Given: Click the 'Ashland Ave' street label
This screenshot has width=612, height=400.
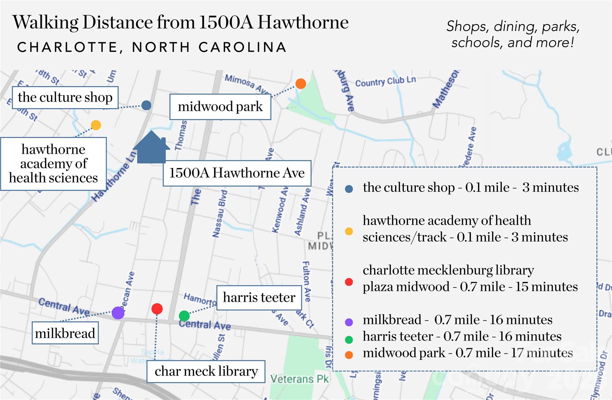Looking at the screenshot, I should (x=302, y=212).
